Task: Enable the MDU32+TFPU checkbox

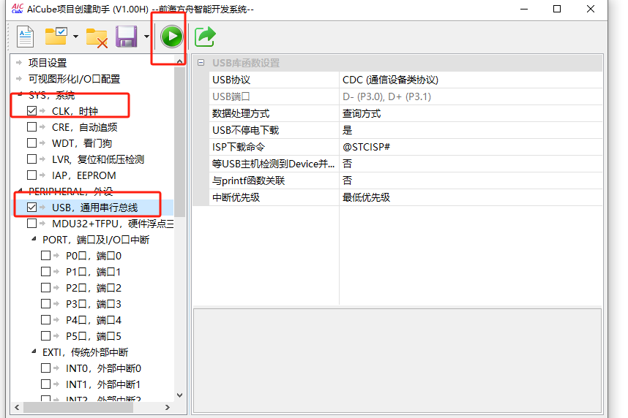Action: (x=32, y=223)
